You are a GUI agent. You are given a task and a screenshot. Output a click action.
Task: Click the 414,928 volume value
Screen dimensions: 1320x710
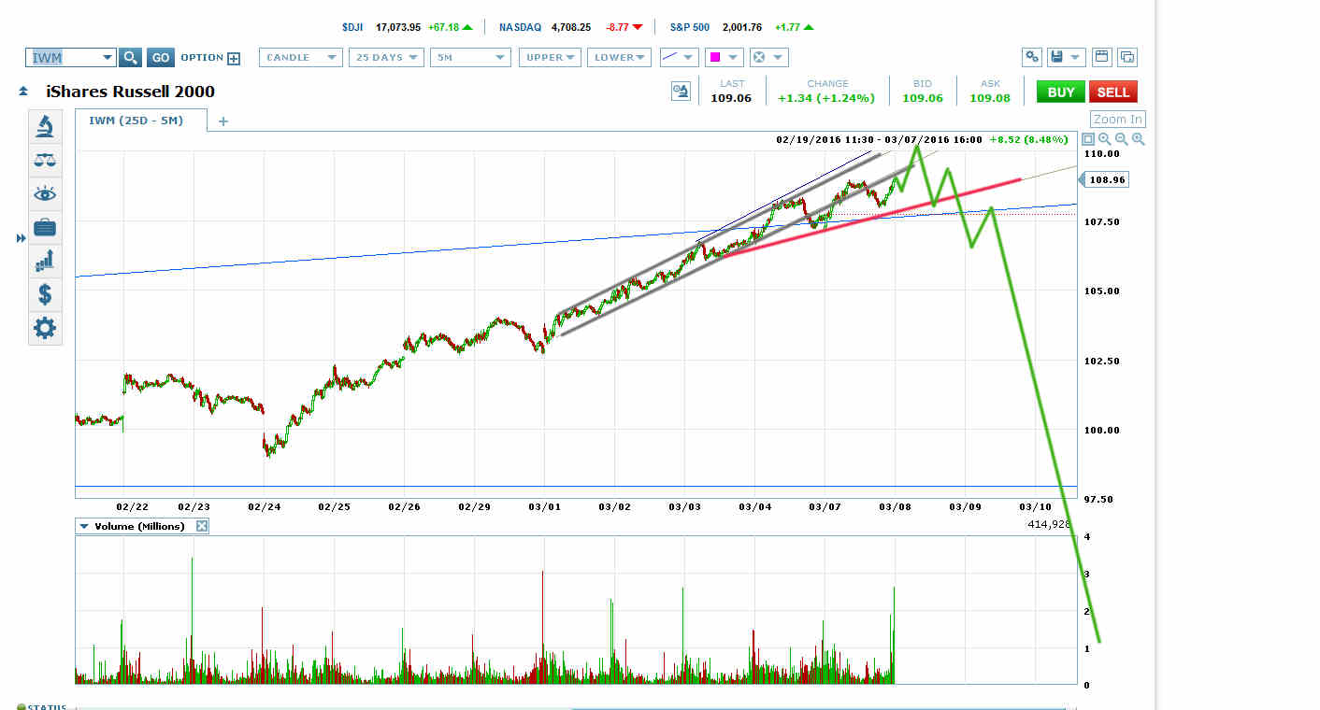1048,525
